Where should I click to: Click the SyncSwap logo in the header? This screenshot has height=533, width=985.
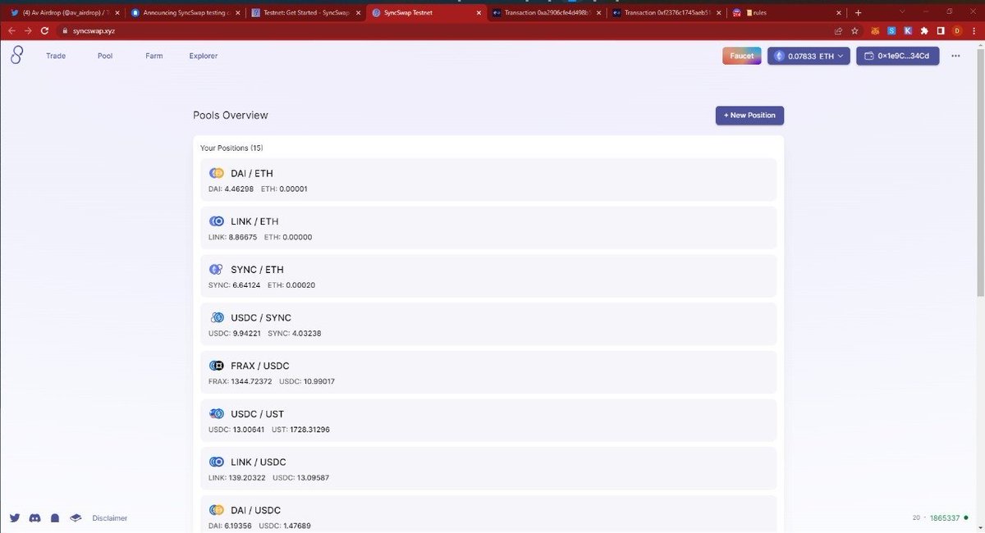(x=16, y=56)
